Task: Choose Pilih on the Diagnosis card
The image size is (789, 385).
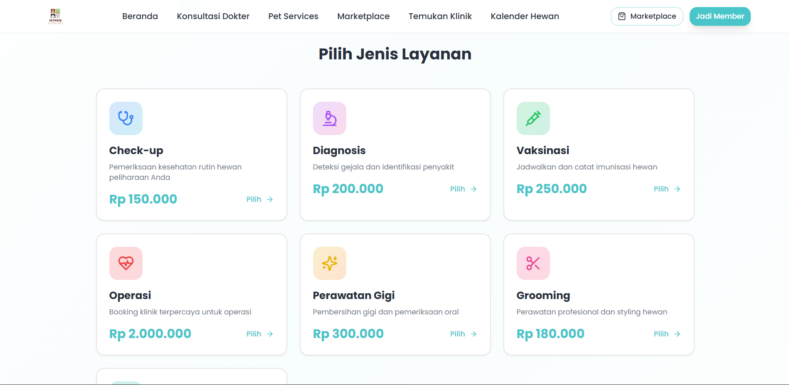Action: tap(463, 189)
